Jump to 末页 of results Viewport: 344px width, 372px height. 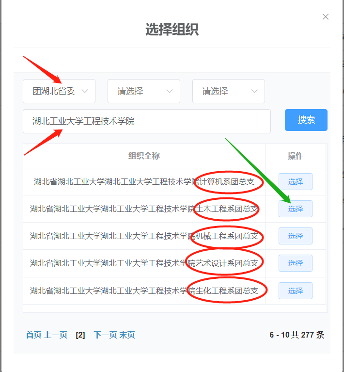point(127,335)
